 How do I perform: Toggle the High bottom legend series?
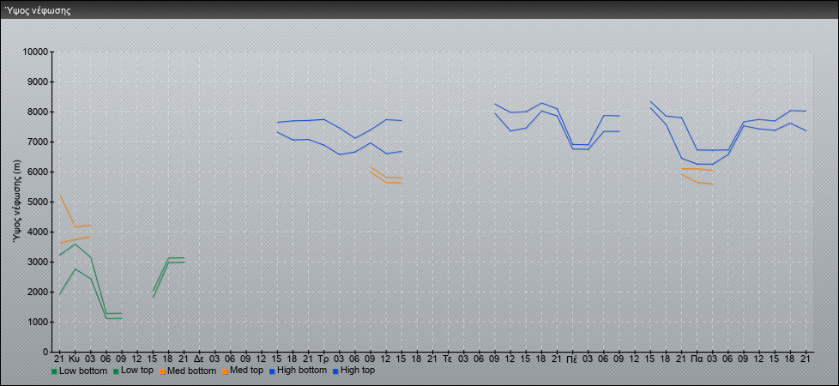297,371
